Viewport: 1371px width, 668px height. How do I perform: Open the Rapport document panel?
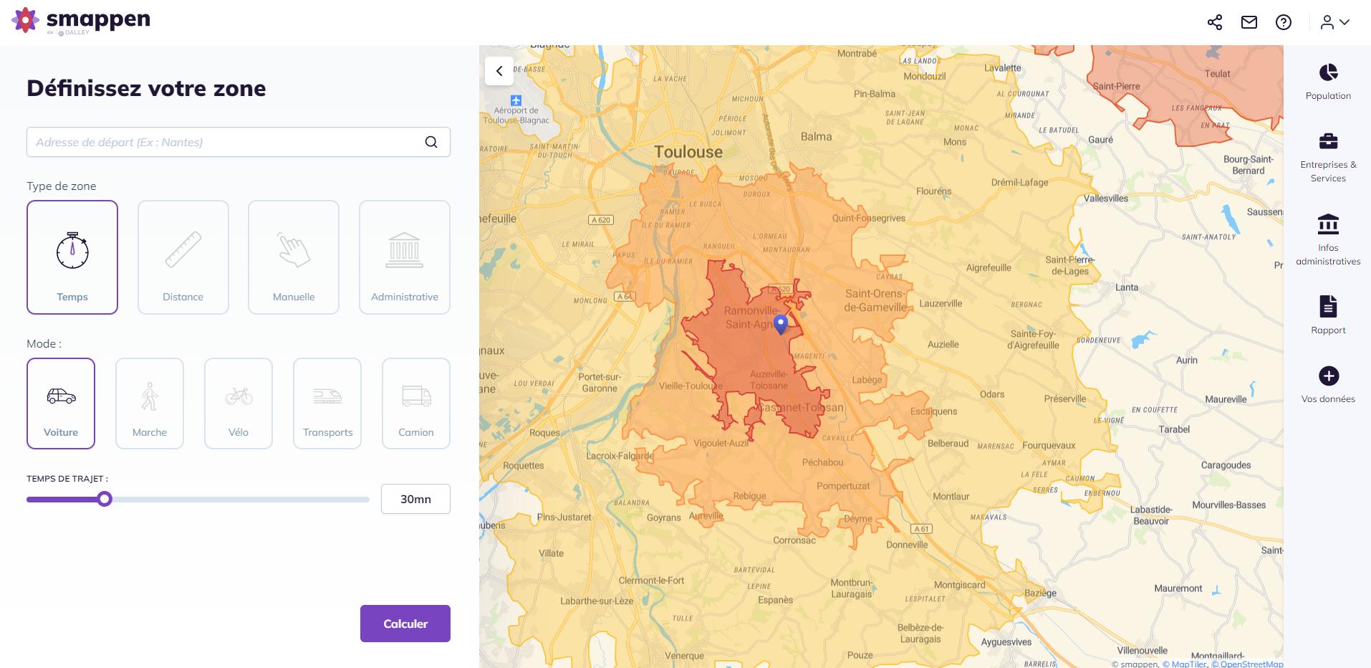1328,315
